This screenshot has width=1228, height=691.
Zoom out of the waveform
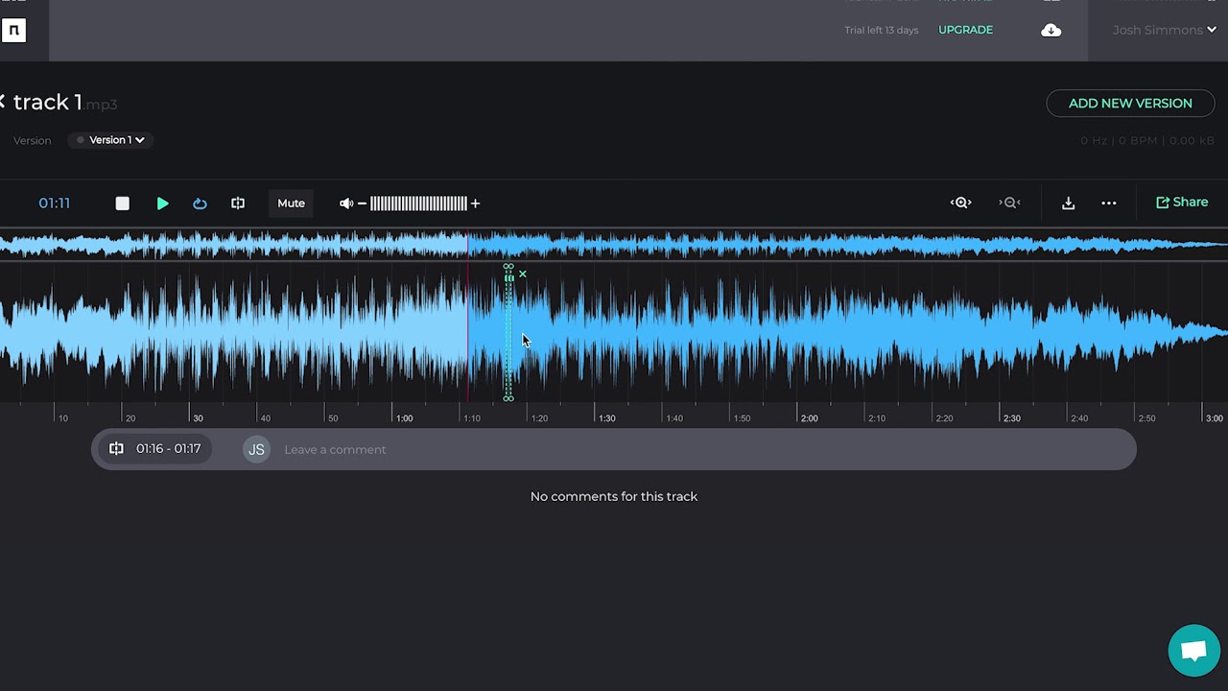1009,203
